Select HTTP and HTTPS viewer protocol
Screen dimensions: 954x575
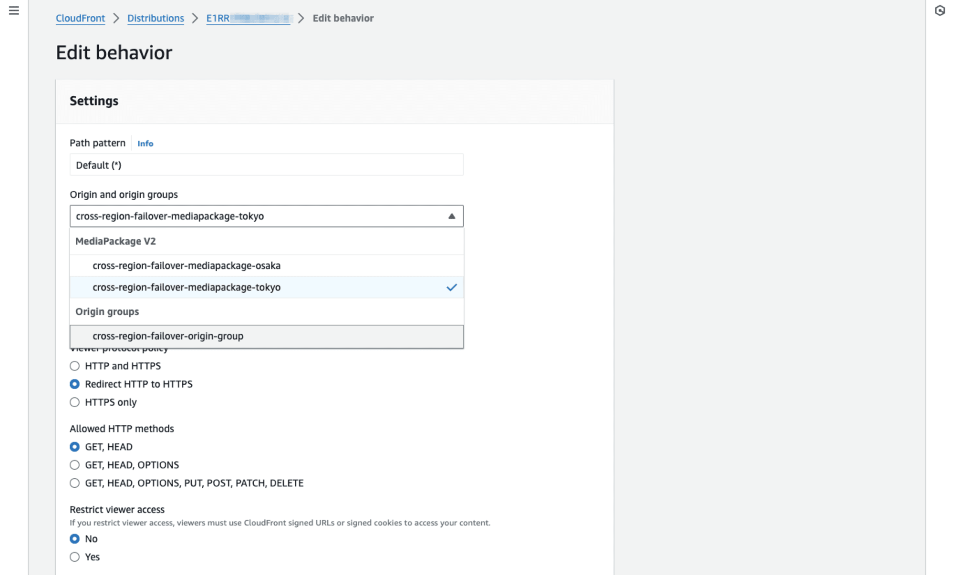coord(74,366)
